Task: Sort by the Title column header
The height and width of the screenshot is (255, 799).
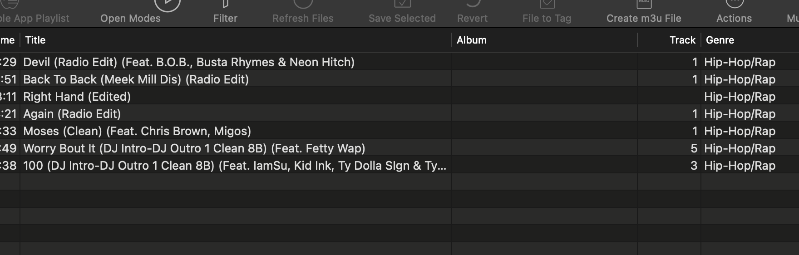Action: 35,40
